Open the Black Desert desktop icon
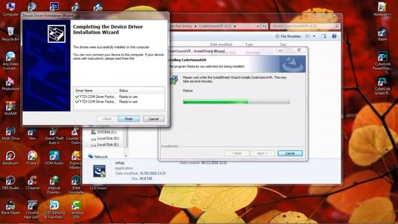 coord(11,207)
